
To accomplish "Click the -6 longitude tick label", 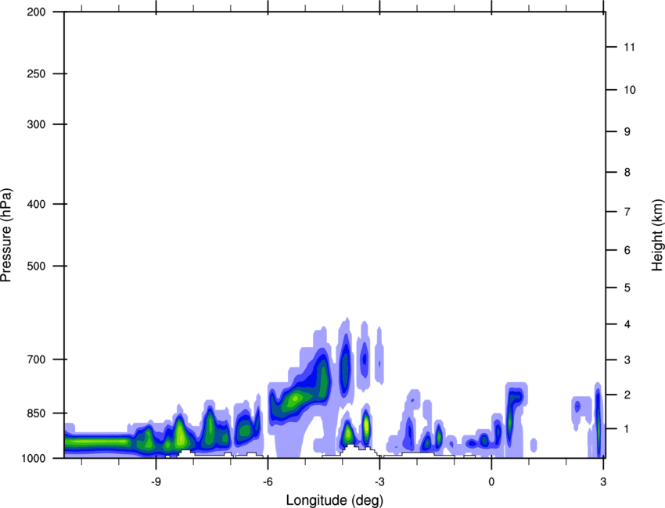I will pyautogui.click(x=268, y=481).
